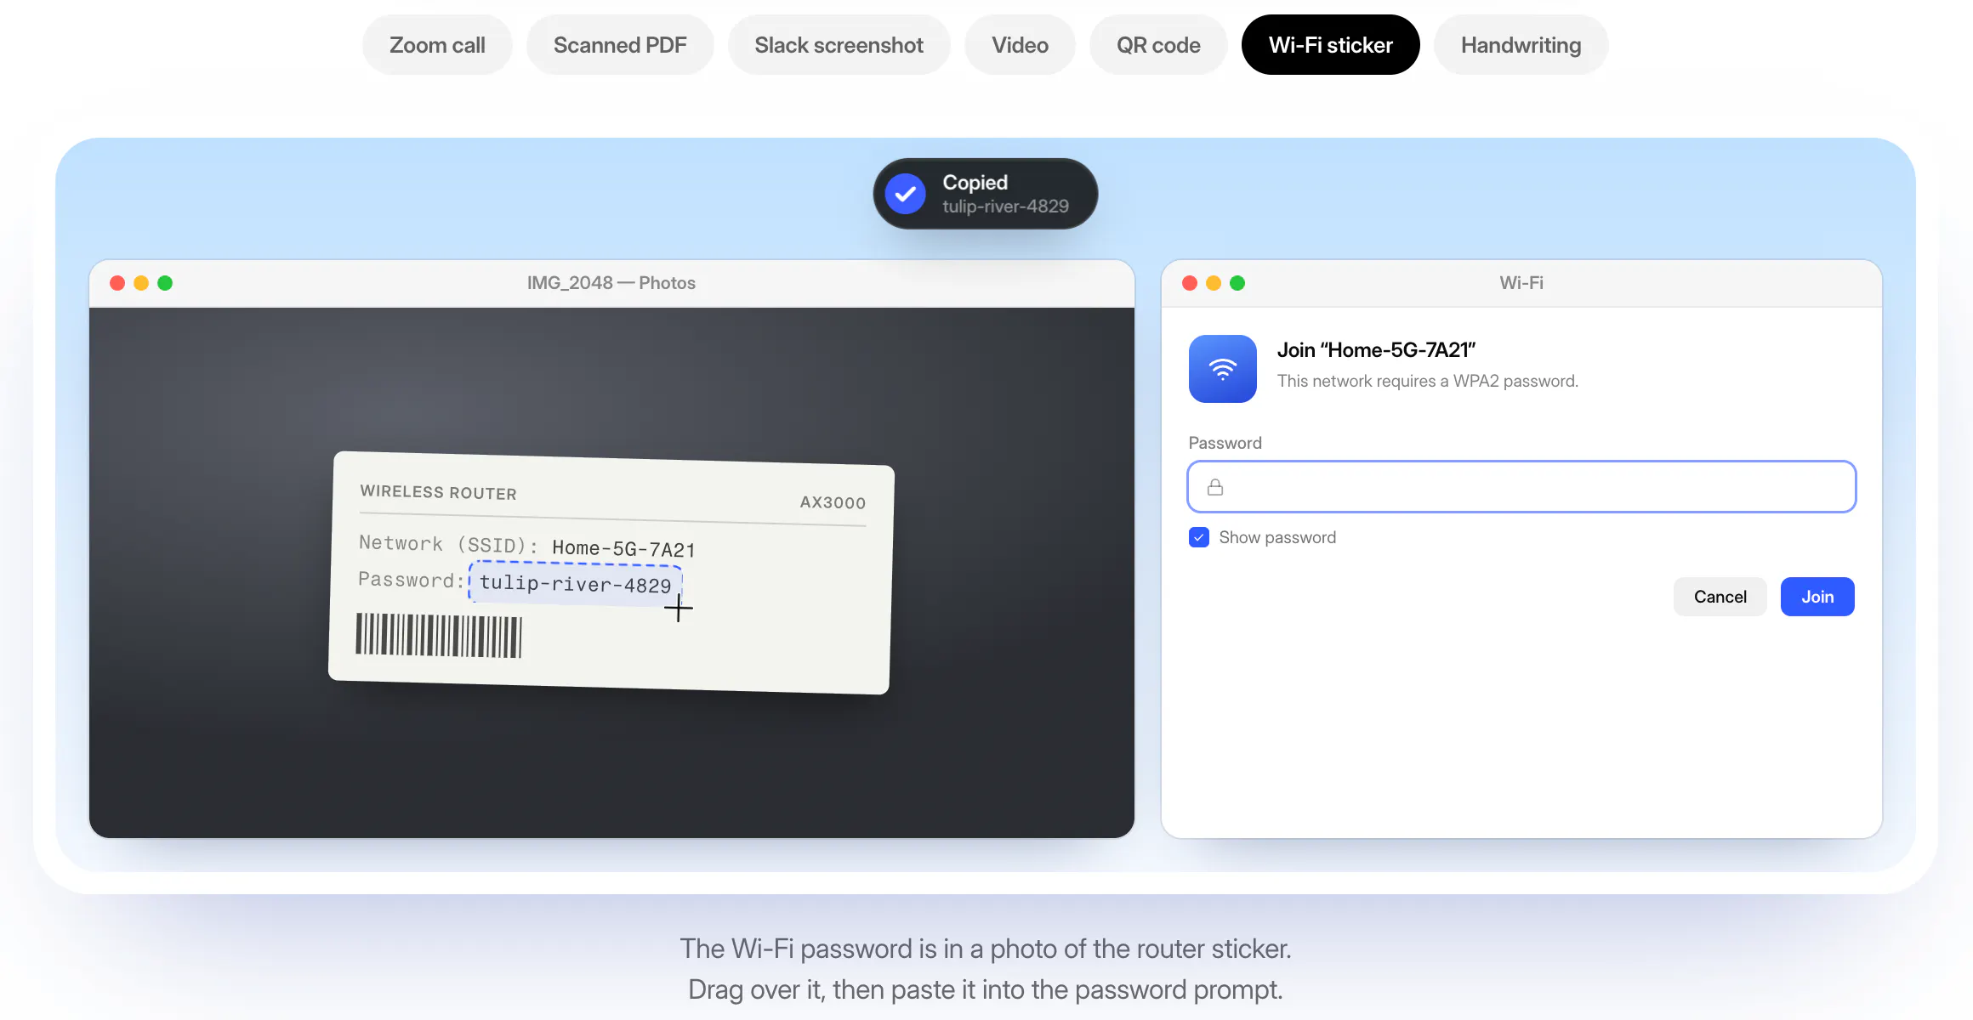
Task: Click the Copied tulip-river-4829 toast
Action: click(x=985, y=194)
